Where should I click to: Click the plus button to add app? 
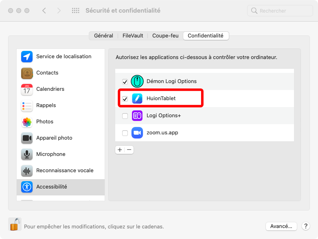(120, 150)
